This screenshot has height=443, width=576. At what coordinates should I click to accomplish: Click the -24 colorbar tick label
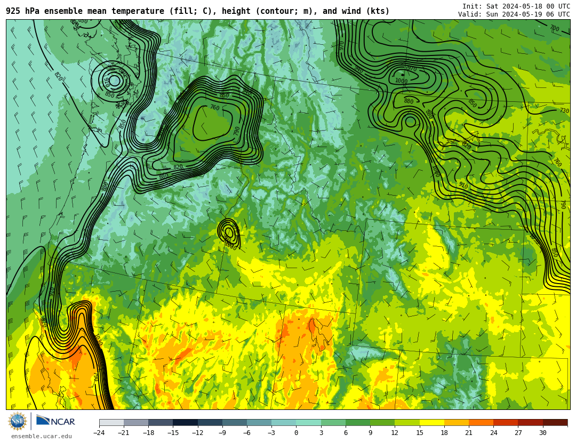pos(99,433)
